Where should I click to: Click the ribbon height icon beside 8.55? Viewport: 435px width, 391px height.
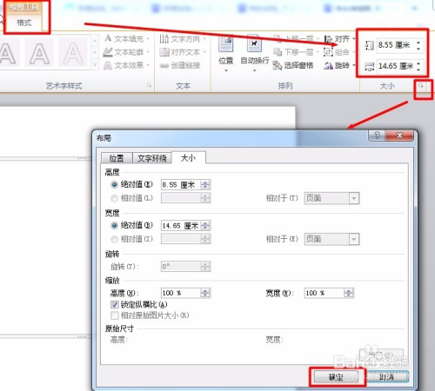tap(369, 45)
